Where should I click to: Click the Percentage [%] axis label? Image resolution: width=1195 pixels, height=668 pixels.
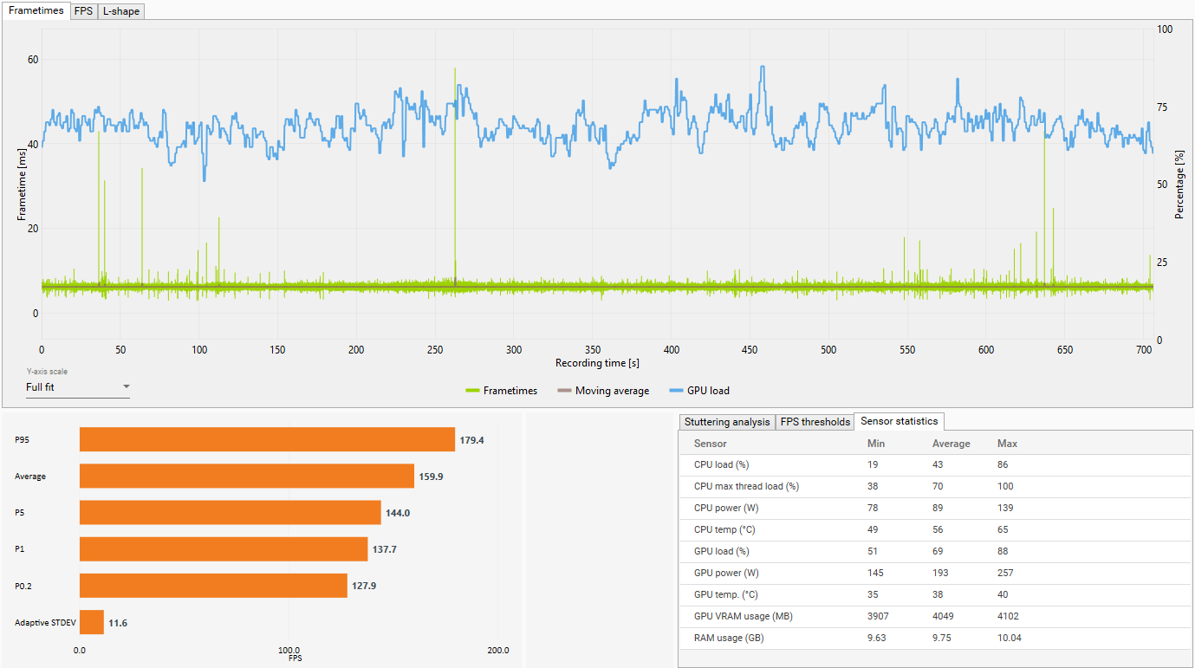pos(1179,185)
